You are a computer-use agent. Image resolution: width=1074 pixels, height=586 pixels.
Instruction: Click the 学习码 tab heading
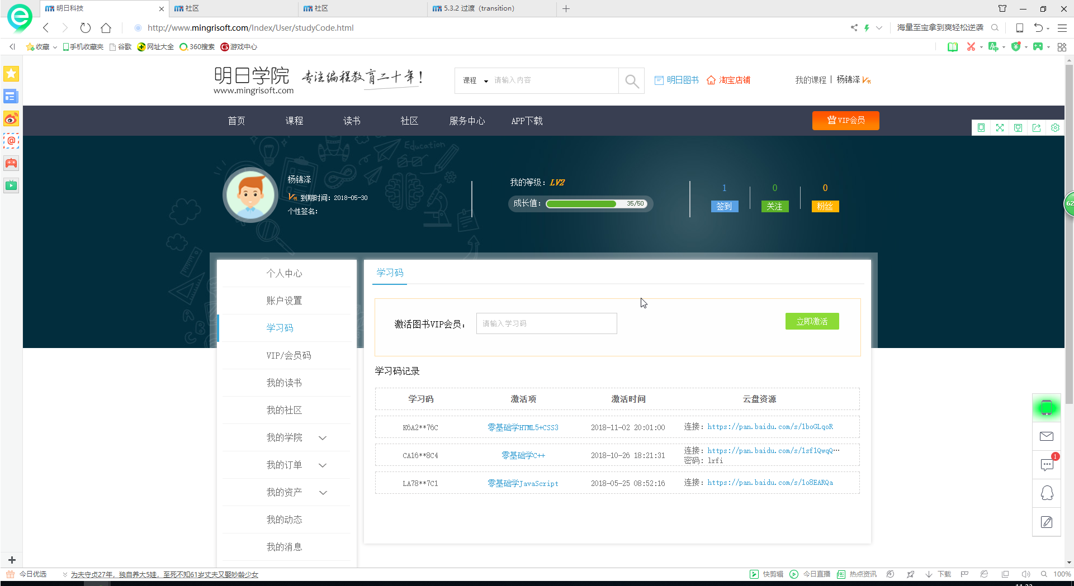tap(390, 273)
